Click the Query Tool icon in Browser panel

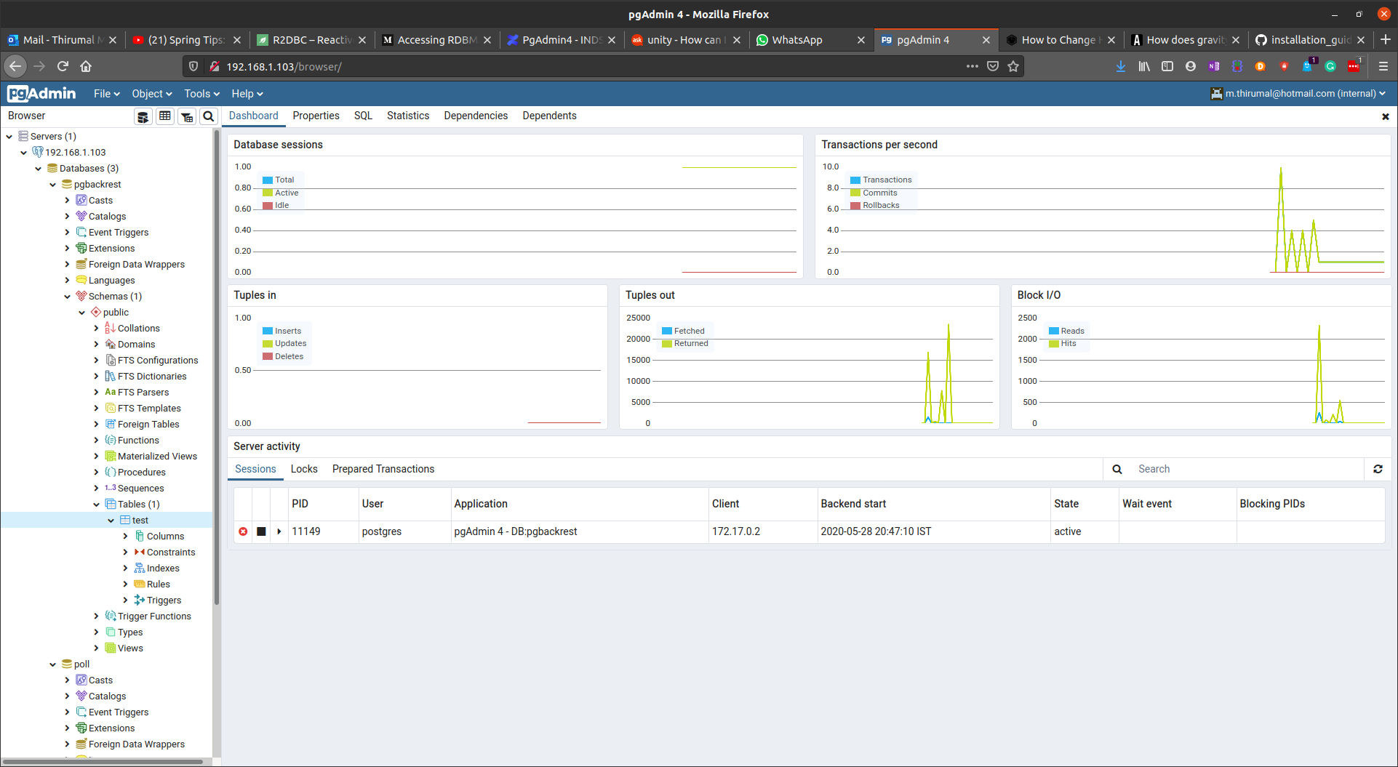(x=143, y=116)
